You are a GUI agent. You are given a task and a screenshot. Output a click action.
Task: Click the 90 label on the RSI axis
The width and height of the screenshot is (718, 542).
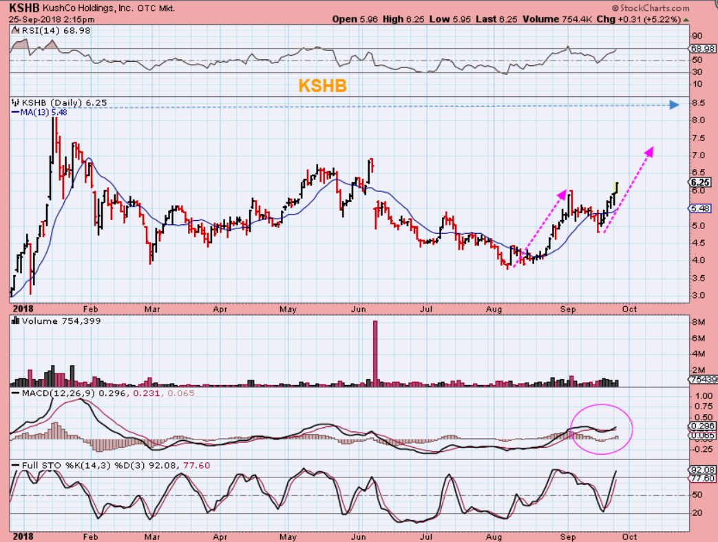[x=697, y=36]
